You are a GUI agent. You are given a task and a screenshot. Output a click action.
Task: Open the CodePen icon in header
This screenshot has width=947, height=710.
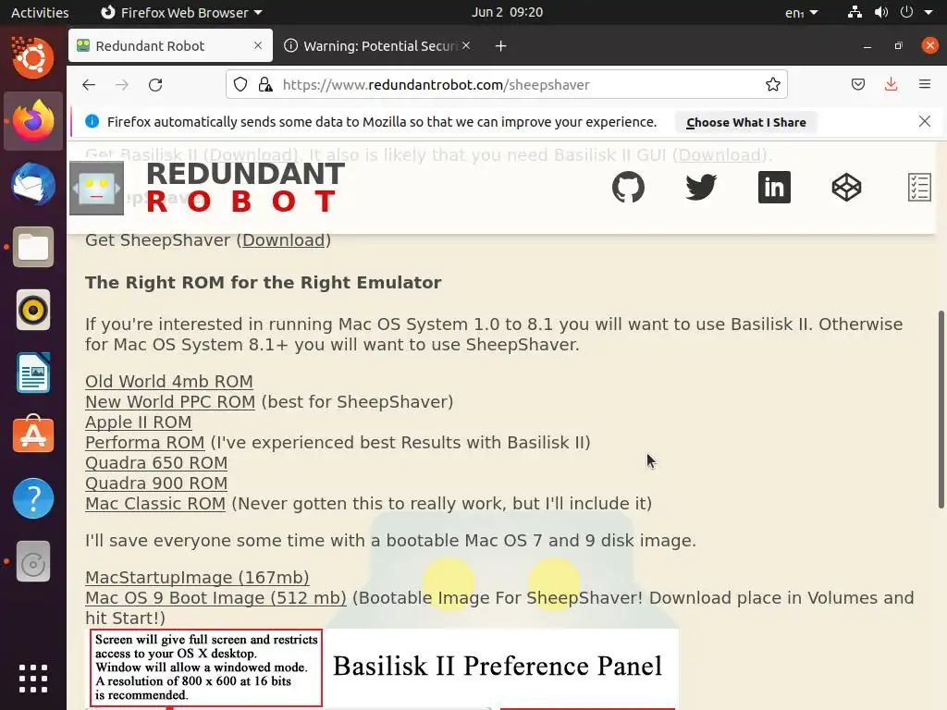(x=847, y=187)
